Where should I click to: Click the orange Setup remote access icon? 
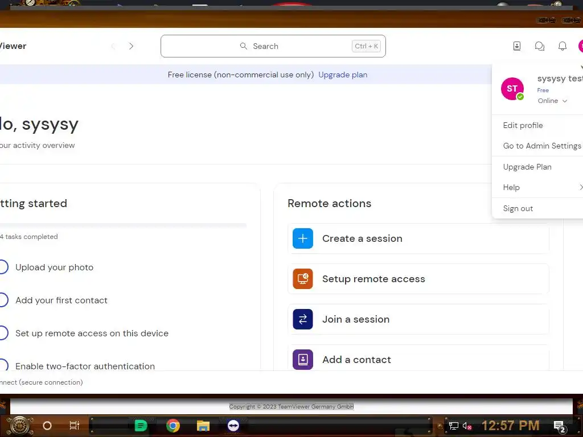pos(303,279)
